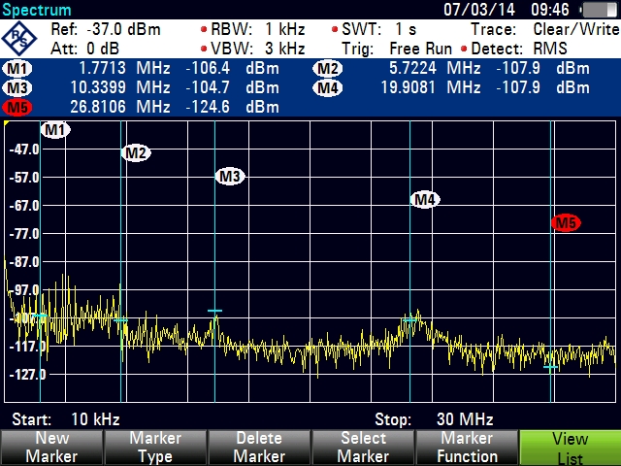Tap the New Marker softkey
Viewport: 621px width, 466px height.
pos(51,448)
